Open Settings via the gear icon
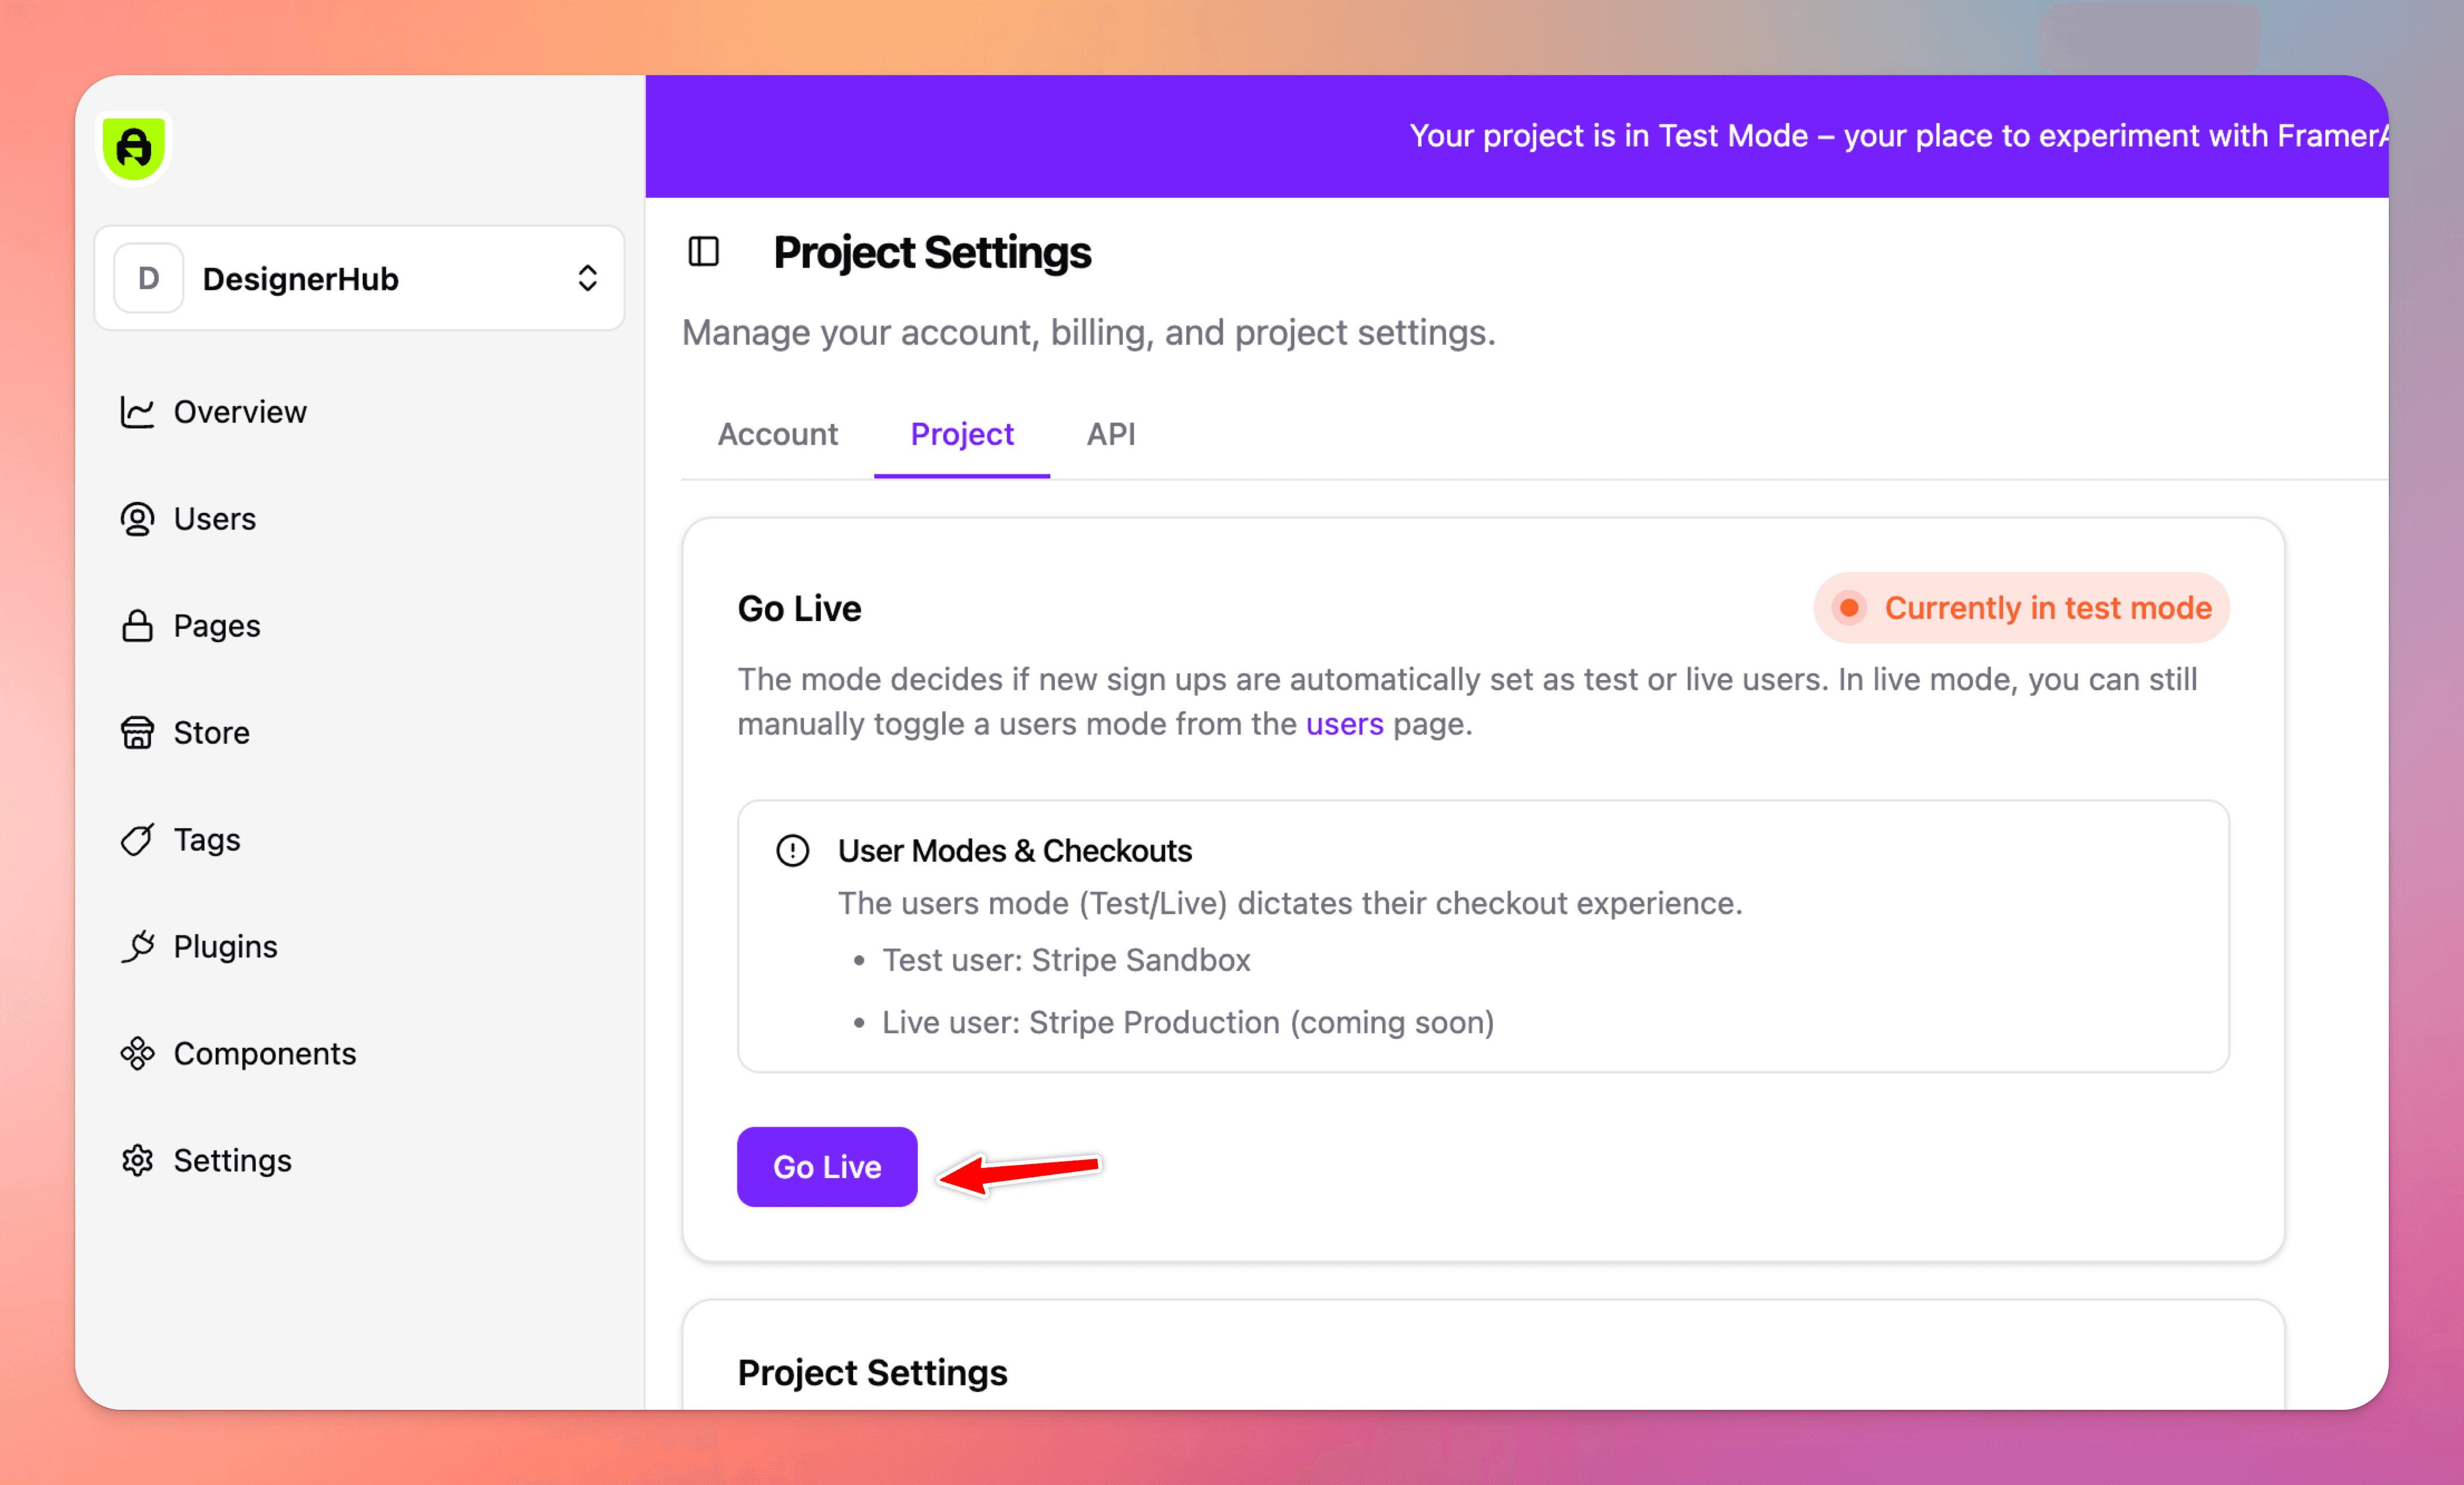The image size is (2464, 1485). pyautogui.click(x=137, y=1161)
